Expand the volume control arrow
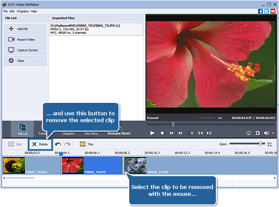 pyautogui.click(x=273, y=133)
